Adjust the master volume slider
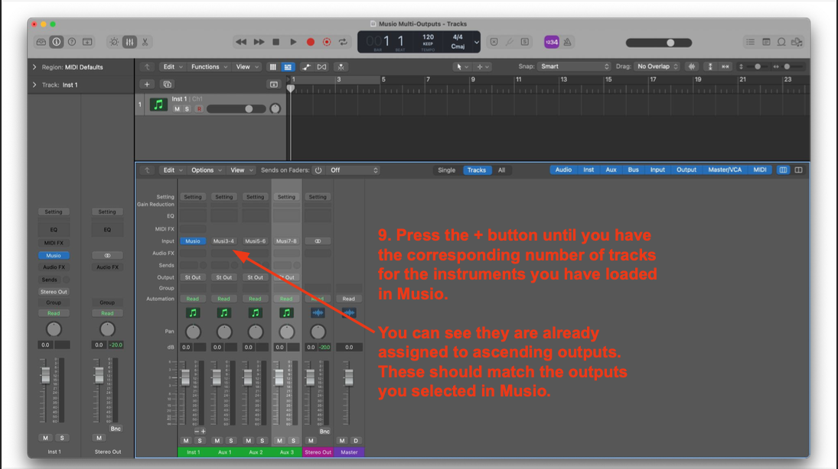The width and height of the screenshot is (838, 469). point(659,43)
